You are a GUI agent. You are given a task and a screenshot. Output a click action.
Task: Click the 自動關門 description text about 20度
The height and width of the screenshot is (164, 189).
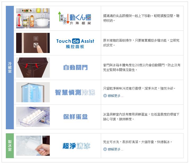tap(142, 68)
